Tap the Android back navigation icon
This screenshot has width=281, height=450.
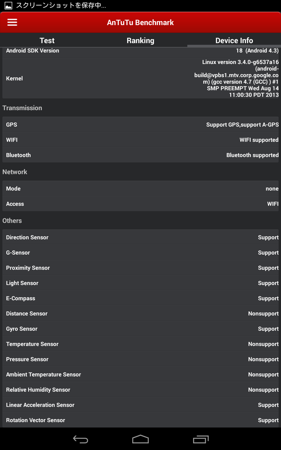click(x=80, y=439)
